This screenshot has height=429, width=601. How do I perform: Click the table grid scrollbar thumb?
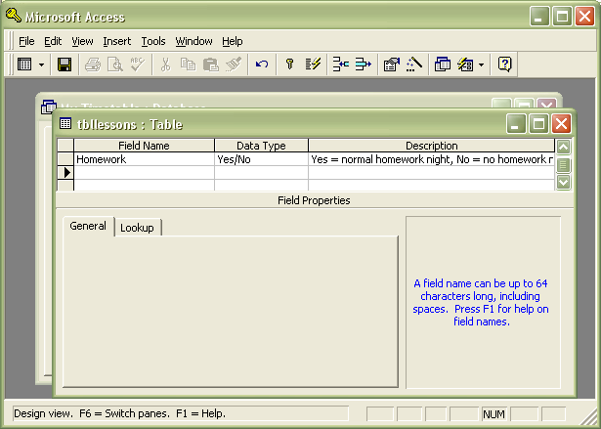point(564,165)
